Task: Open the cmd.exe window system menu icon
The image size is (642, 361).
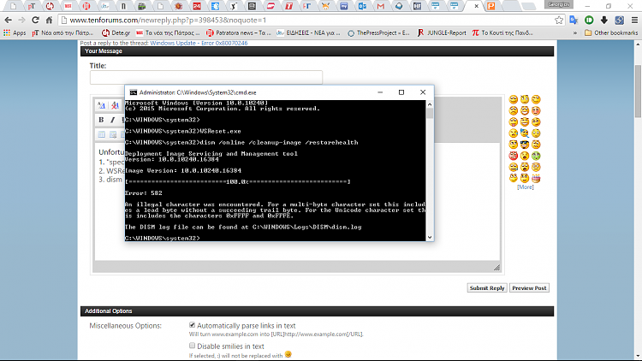Action: coord(133,92)
